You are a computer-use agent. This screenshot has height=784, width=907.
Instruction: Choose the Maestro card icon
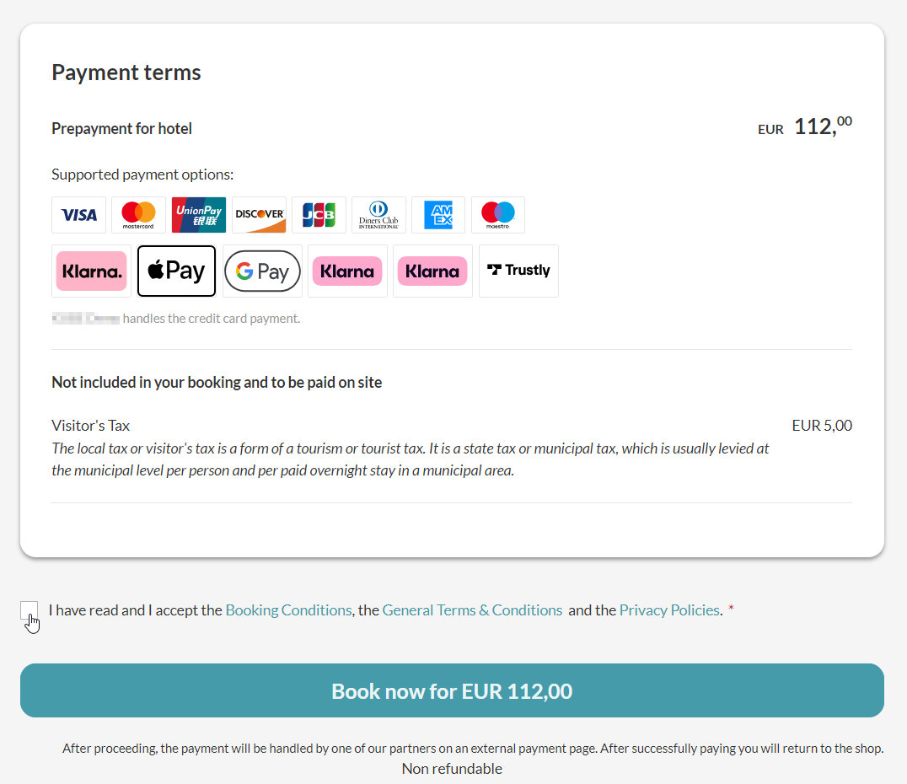(498, 215)
